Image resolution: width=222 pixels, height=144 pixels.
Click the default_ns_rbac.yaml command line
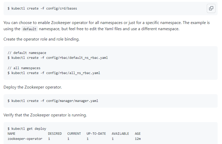pyautogui.click(x=58, y=58)
